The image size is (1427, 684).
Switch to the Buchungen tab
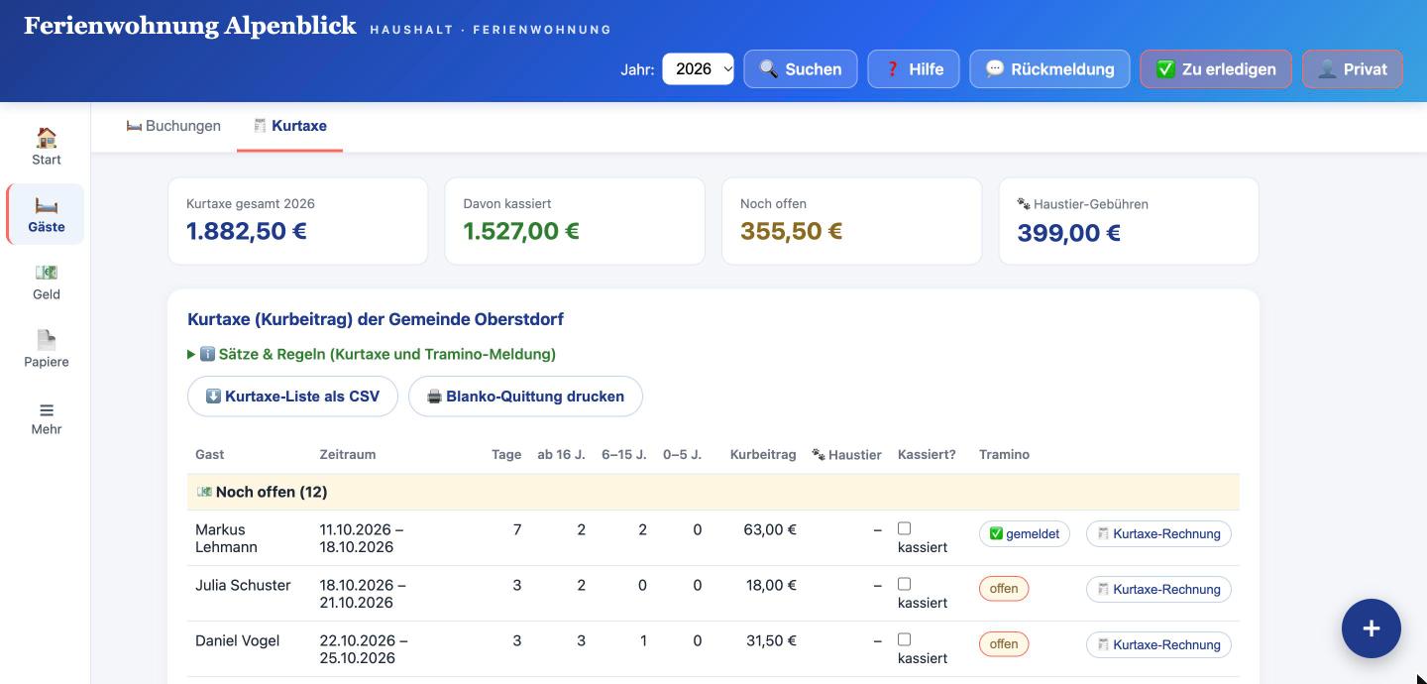tap(173, 126)
